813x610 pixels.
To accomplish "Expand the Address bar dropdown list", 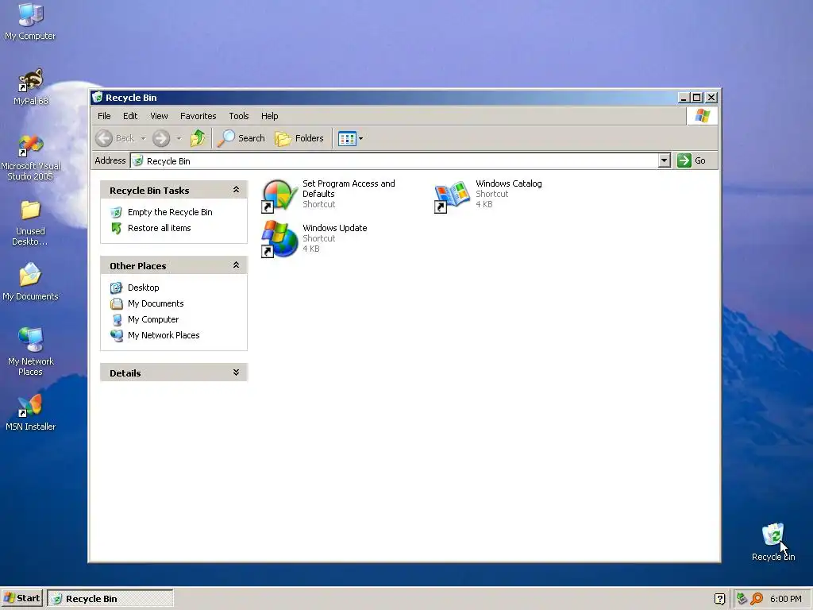I will pyautogui.click(x=665, y=160).
